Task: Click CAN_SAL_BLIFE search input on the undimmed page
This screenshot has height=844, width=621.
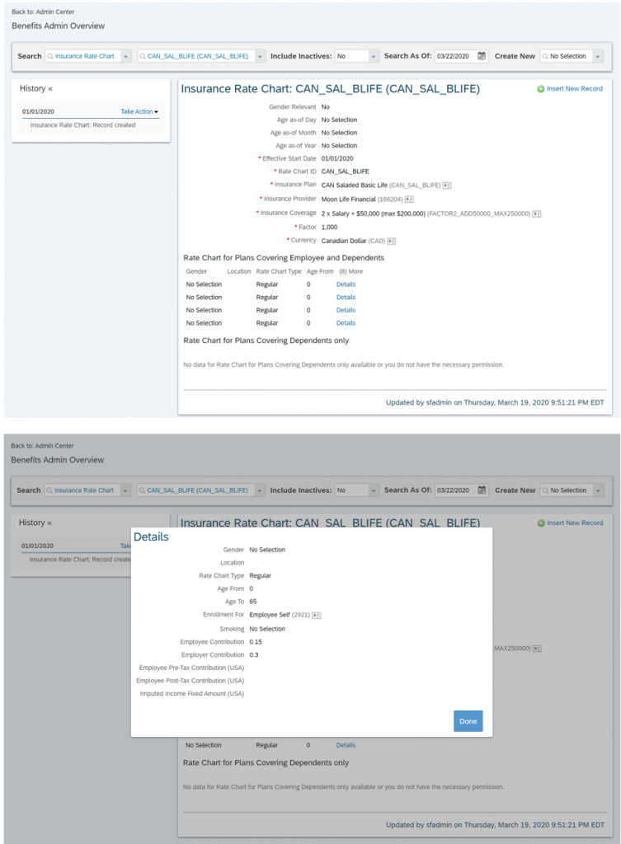Action: coord(196,56)
